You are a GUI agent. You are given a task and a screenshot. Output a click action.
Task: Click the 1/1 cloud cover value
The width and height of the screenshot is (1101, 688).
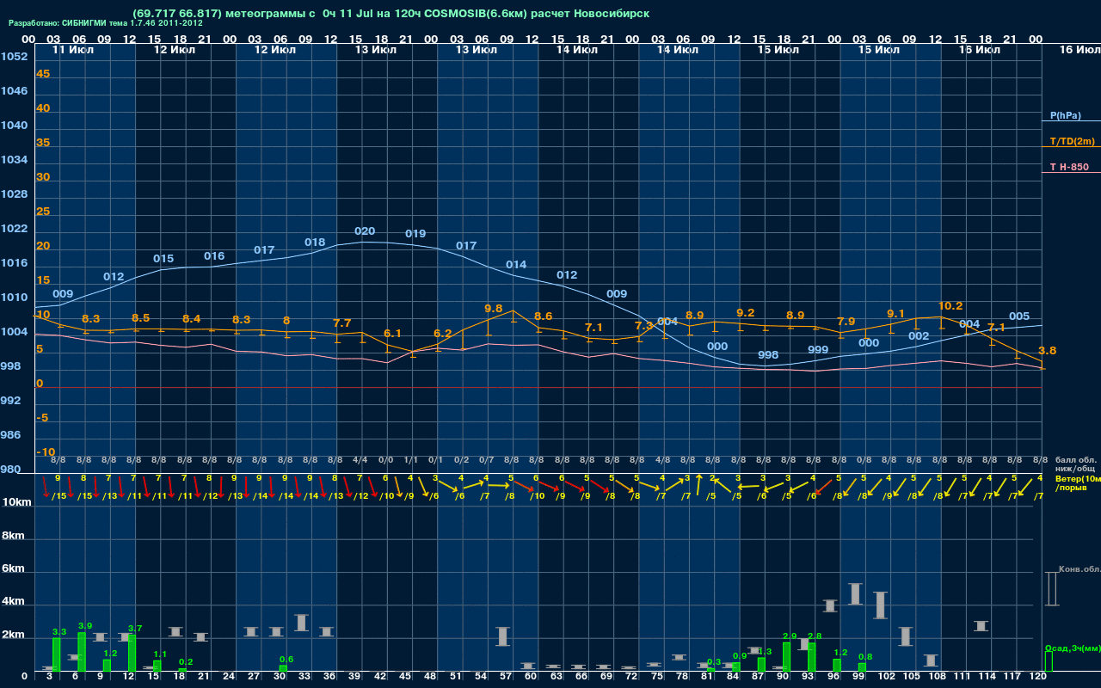410,460
